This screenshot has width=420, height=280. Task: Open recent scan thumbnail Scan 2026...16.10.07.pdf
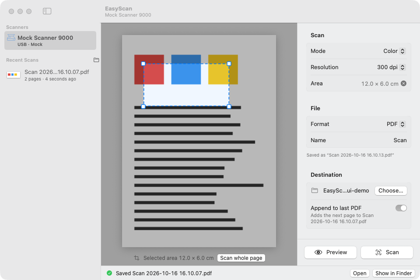[x=14, y=74]
